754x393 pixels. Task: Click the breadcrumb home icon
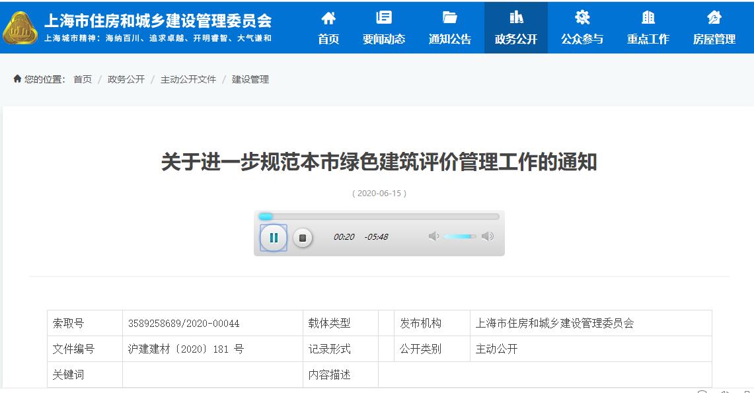pos(17,79)
